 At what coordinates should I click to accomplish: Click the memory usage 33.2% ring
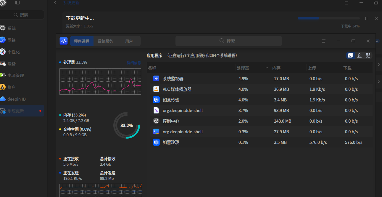pyautogui.click(x=127, y=125)
